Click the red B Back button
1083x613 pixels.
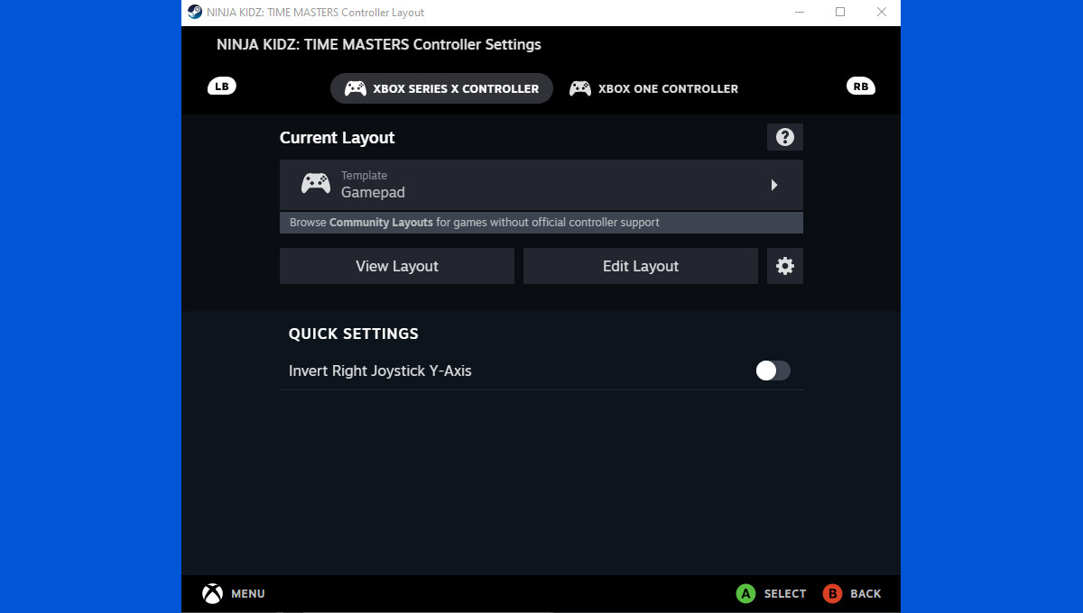(x=832, y=593)
